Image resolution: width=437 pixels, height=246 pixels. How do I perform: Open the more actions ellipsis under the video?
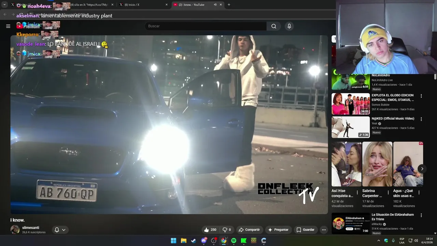[x=324, y=230]
